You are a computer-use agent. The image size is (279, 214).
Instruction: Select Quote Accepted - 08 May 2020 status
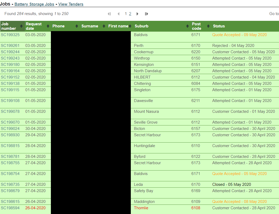click(239, 202)
